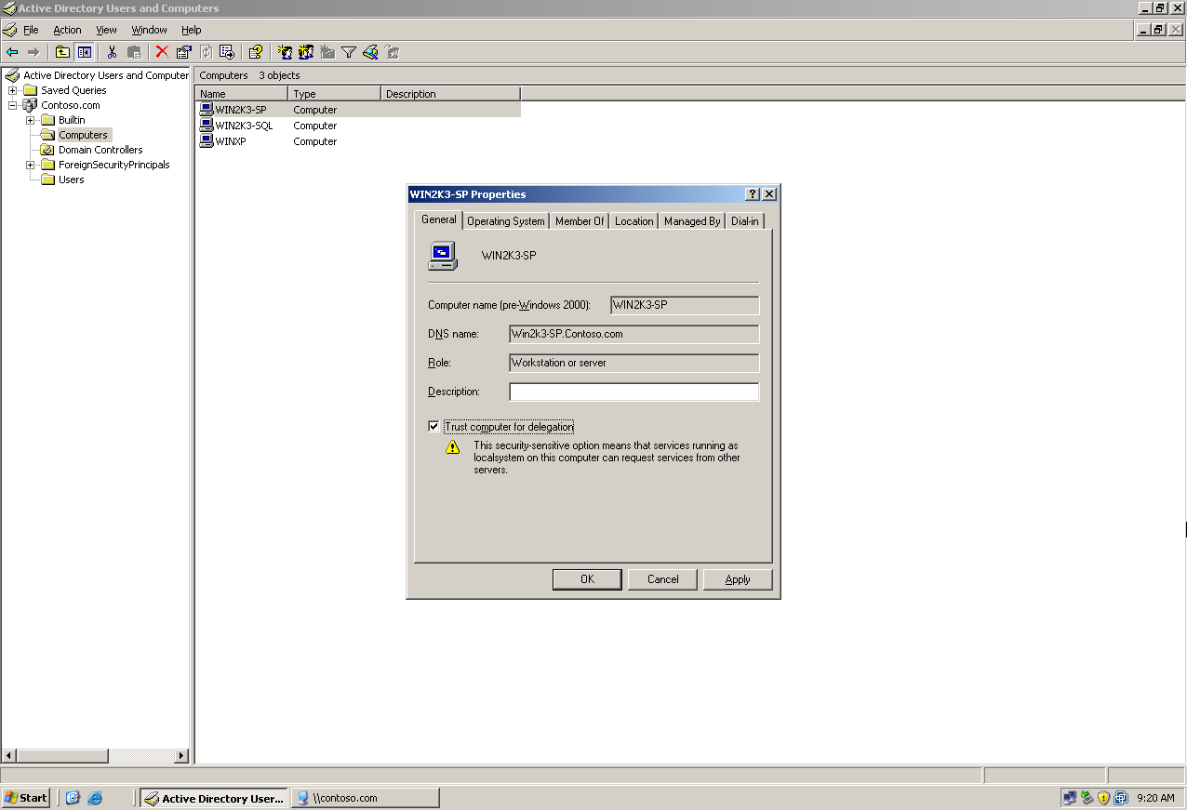Click the Start button
This screenshot has height=810, width=1187.
click(25, 798)
